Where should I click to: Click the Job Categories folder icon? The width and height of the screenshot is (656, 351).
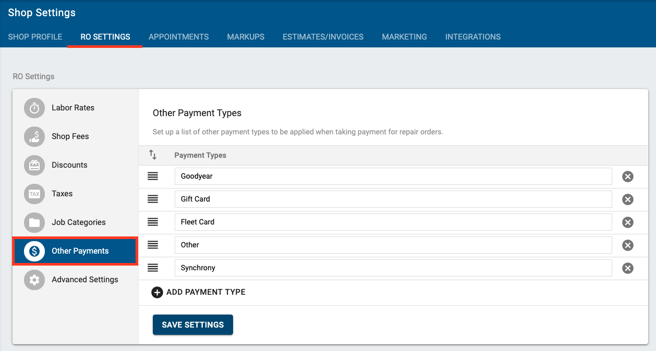pos(34,222)
